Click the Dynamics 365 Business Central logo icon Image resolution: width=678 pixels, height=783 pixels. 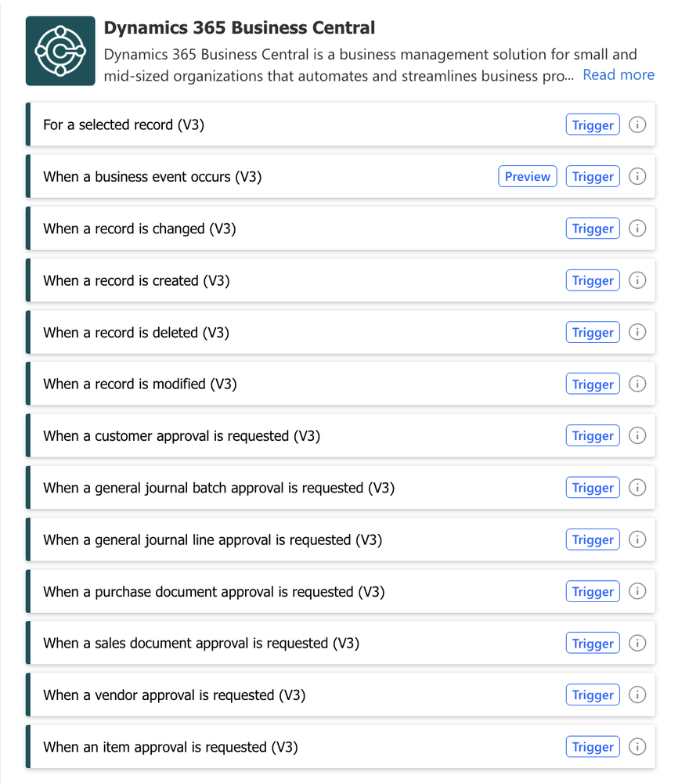pyautogui.click(x=60, y=51)
